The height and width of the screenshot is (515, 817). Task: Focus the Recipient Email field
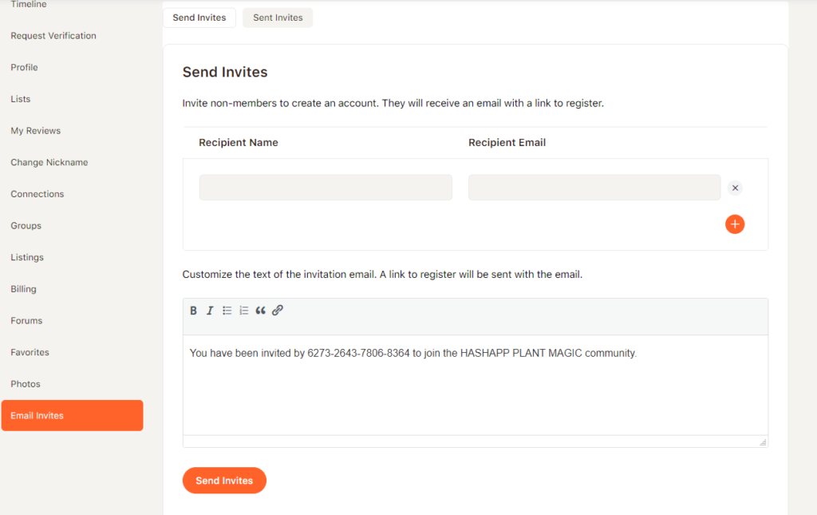[x=594, y=188]
